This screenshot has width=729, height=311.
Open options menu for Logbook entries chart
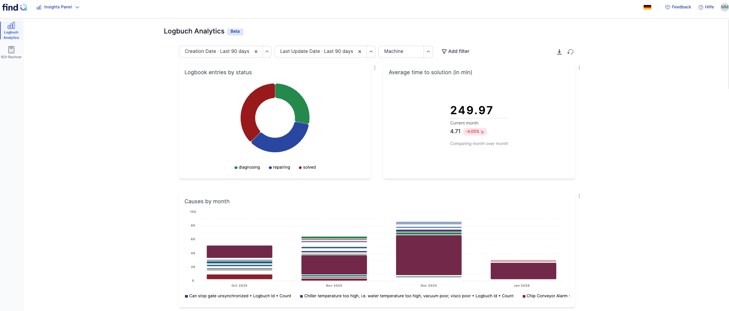[375, 67]
